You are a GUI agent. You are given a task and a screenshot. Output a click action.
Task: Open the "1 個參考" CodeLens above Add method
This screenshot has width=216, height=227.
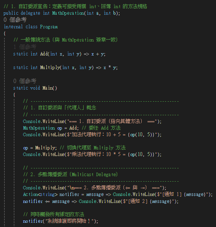click(25, 47)
